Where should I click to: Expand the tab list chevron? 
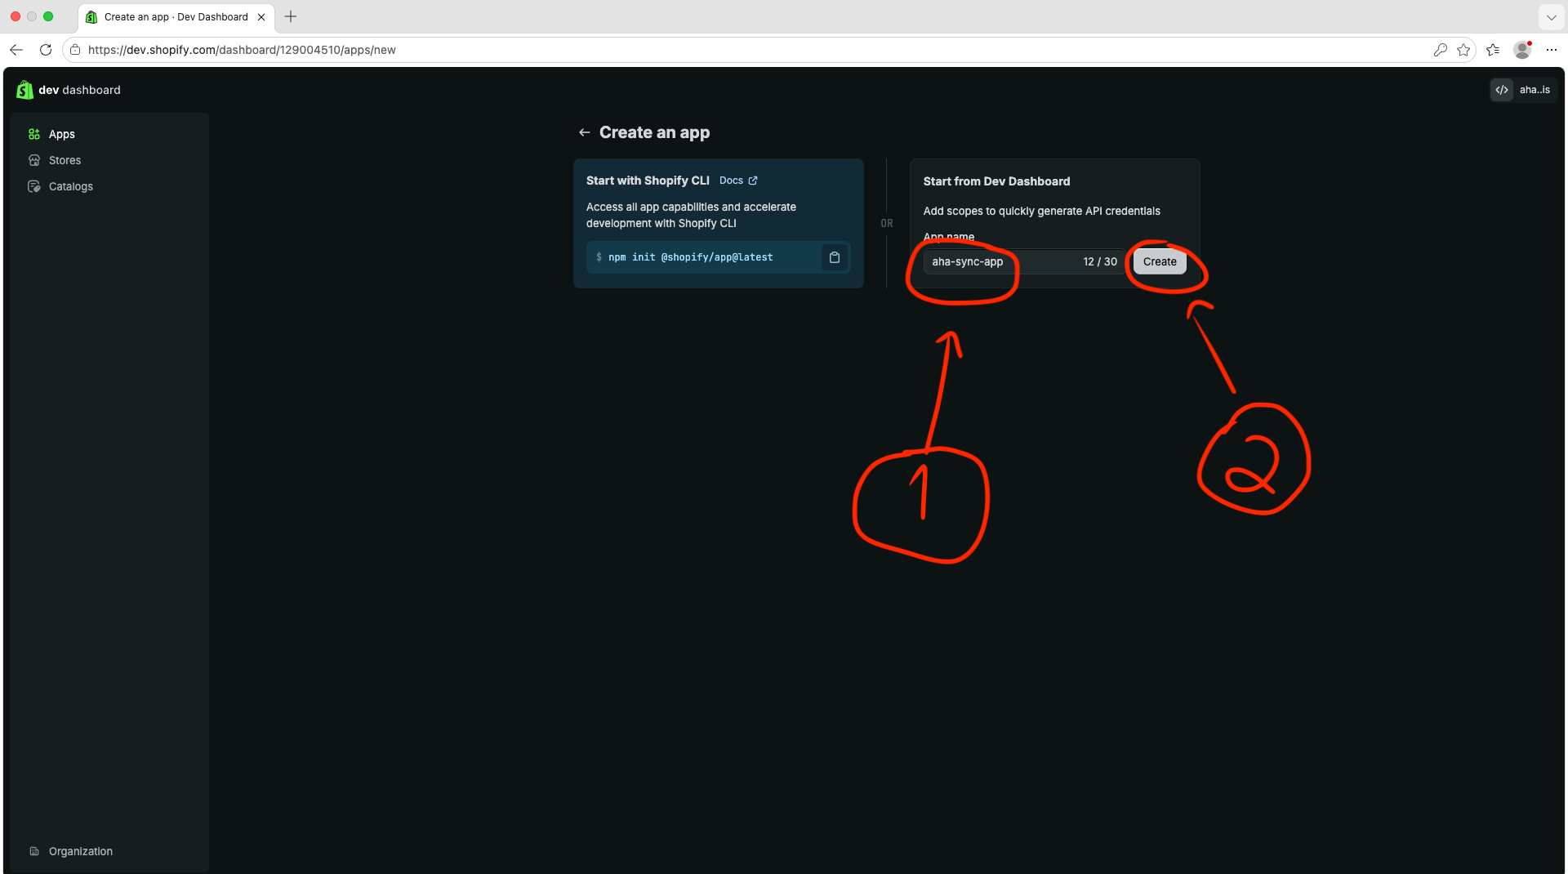pos(1551,16)
